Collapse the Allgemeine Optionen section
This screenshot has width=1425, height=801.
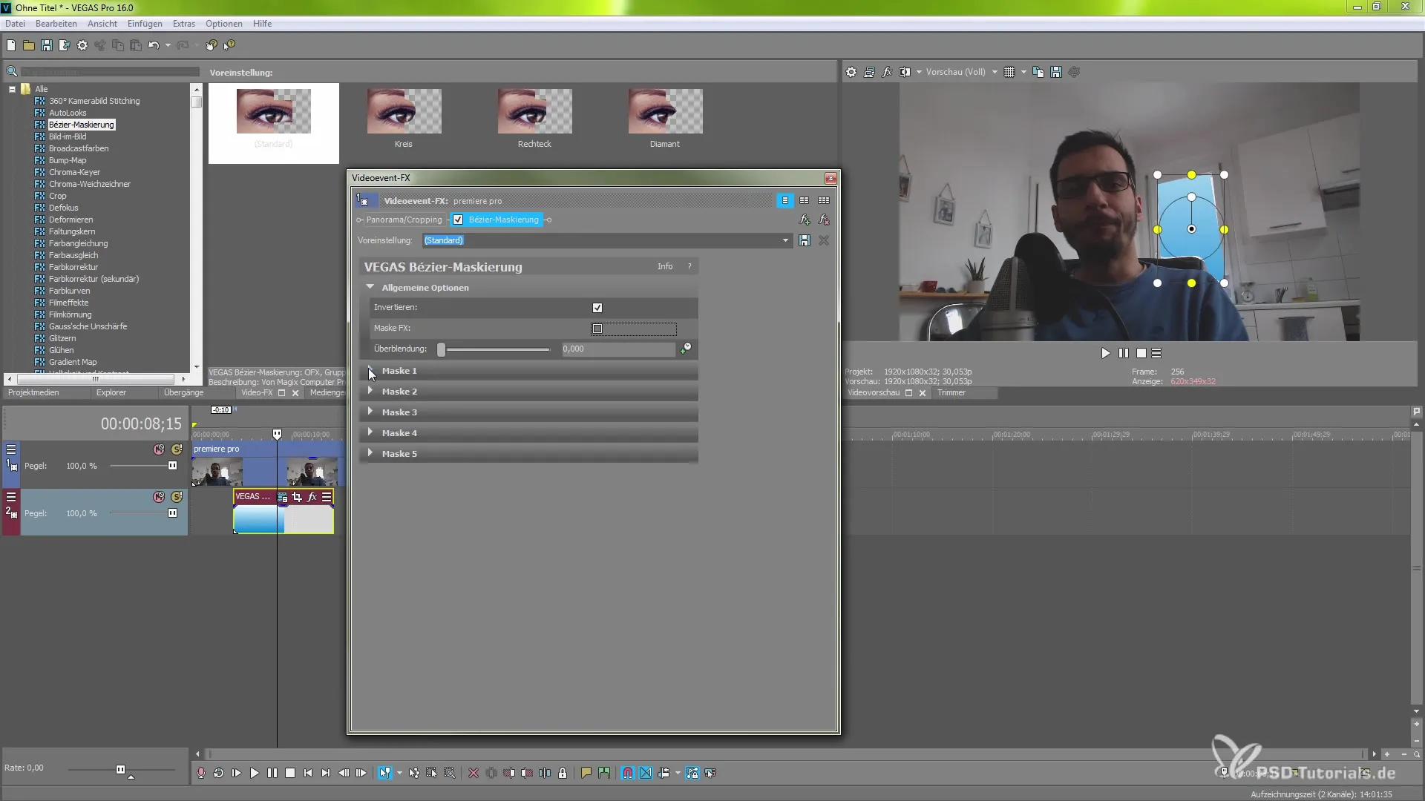(x=370, y=287)
